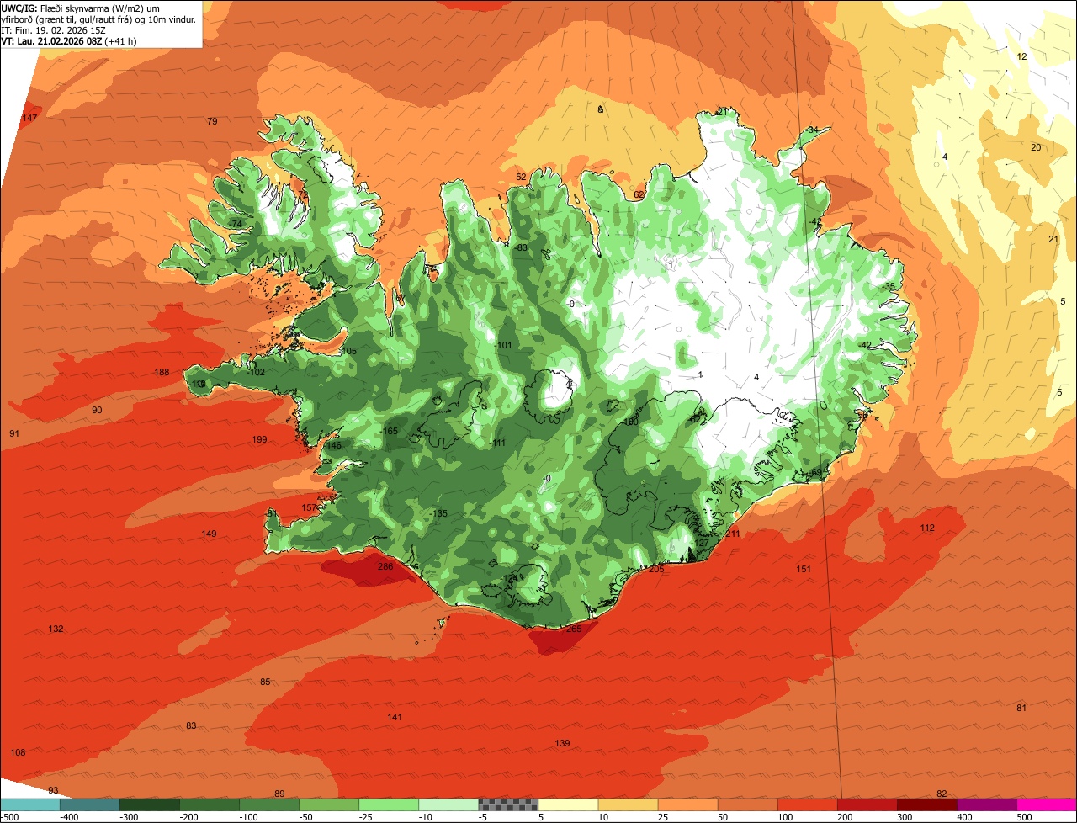Click the valid time 'VT: Lau. 21.02.2026 08Z (+41 h)'
Image resolution: width=1077 pixels, height=823 pixels.
pyautogui.click(x=69, y=40)
